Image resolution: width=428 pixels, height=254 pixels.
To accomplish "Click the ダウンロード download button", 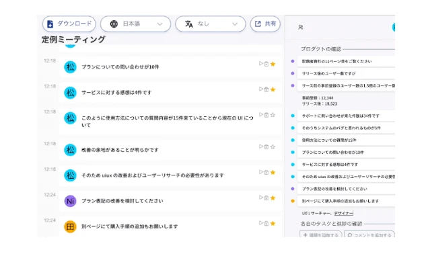I will (69, 24).
